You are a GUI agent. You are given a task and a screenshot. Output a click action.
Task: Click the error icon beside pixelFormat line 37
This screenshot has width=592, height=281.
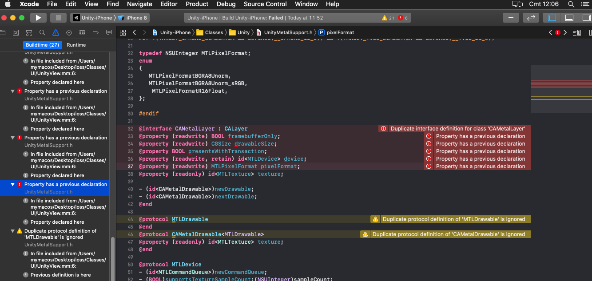[x=429, y=166]
